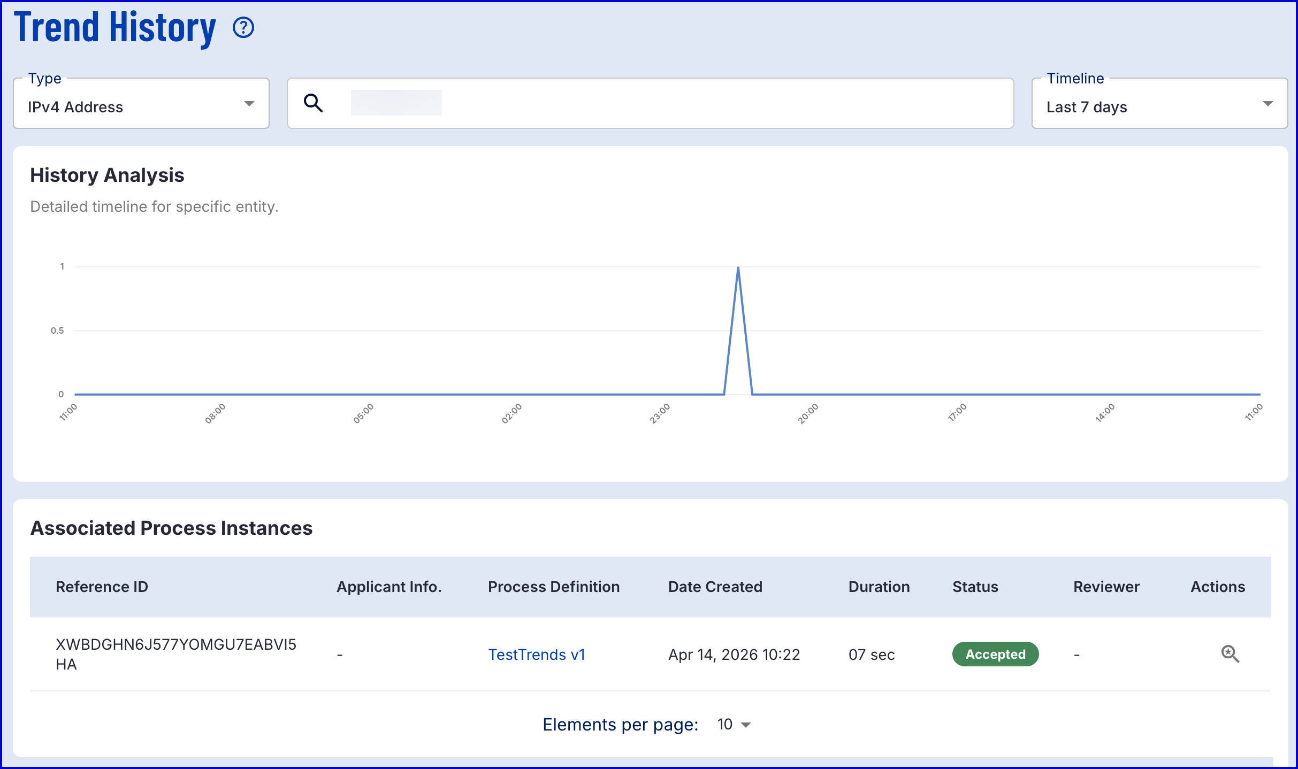Image resolution: width=1298 pixels, height=769 pixels.
Task: Click the reference ID XWBDGHN6J577YOMGU7EABVI5HA
Action: (175, 654)
